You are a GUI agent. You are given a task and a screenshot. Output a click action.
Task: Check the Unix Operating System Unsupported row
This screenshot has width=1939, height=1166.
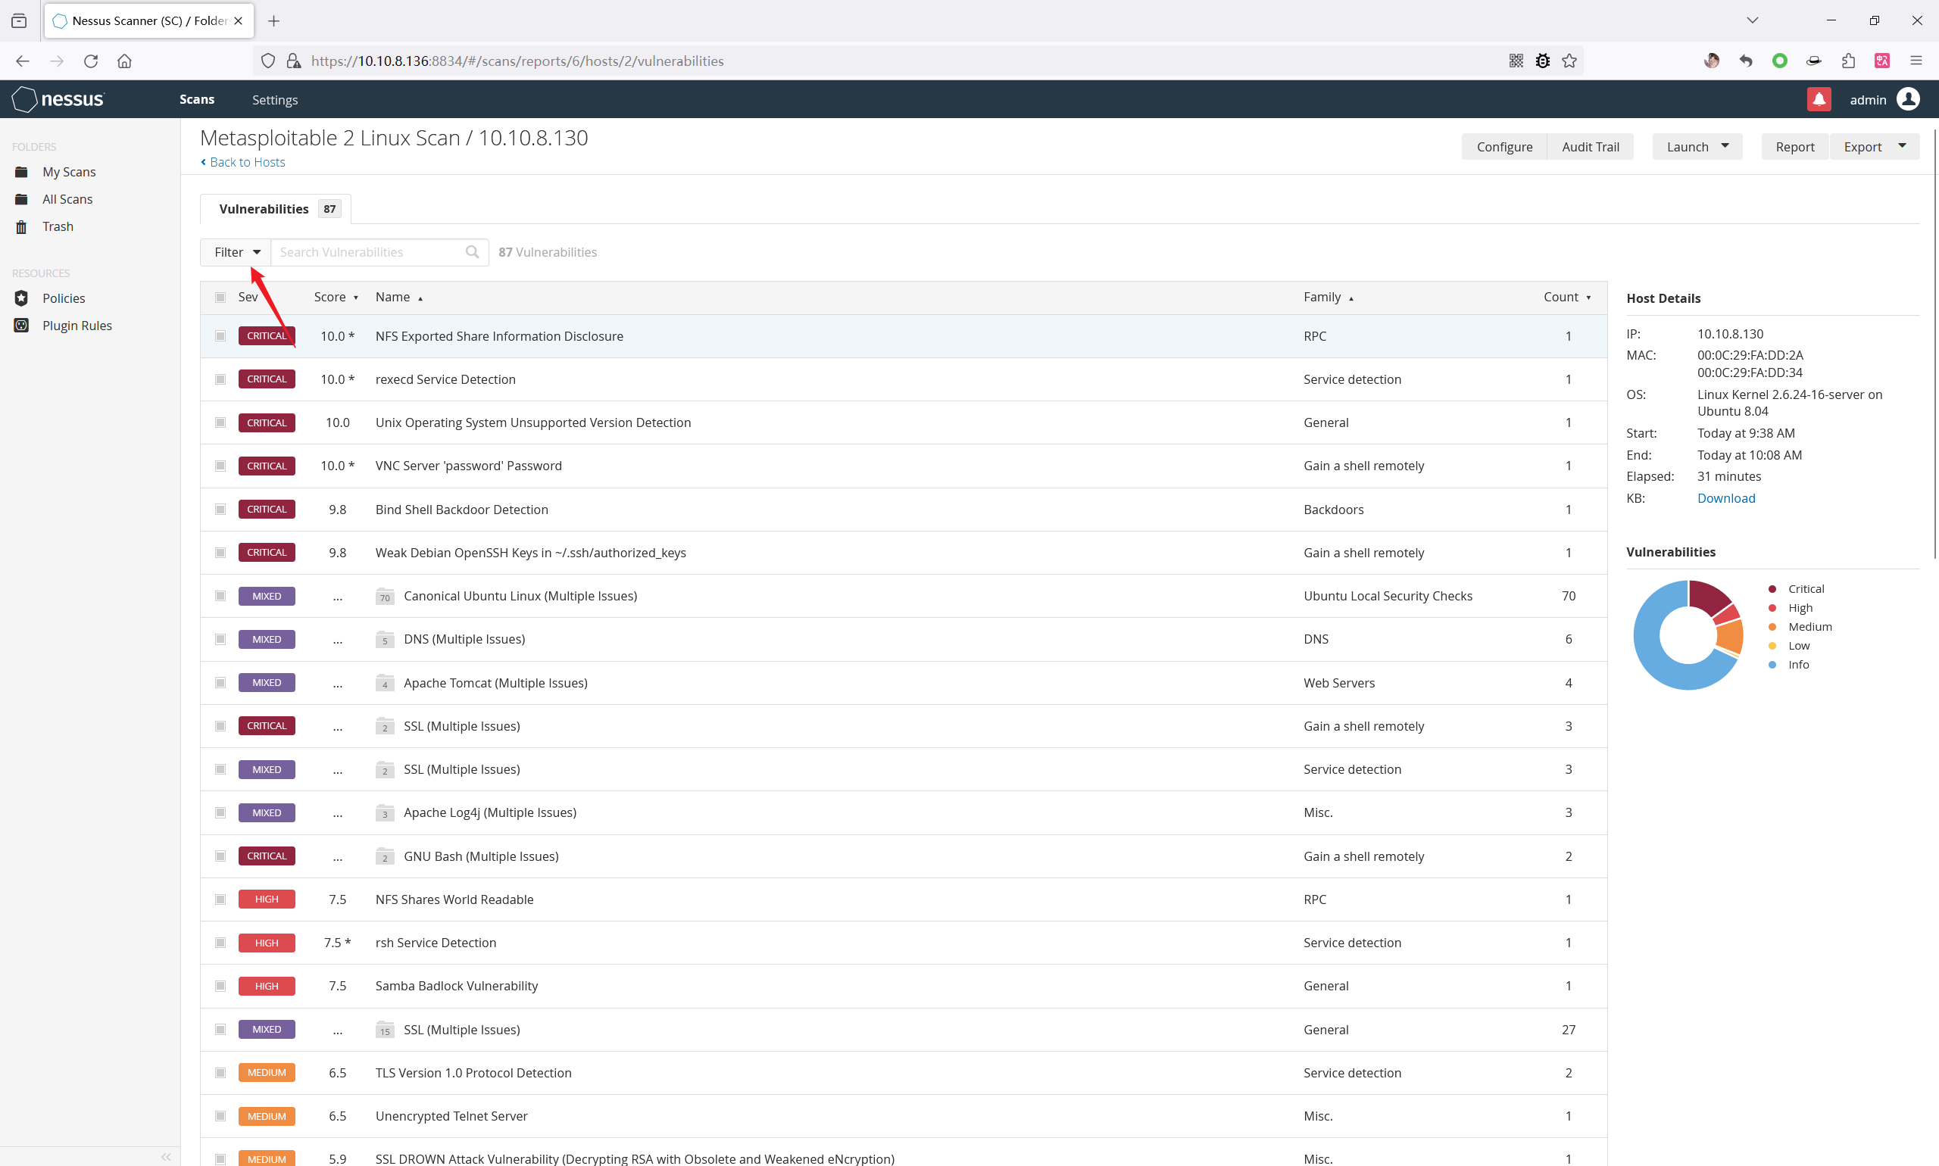pos(220,422)
